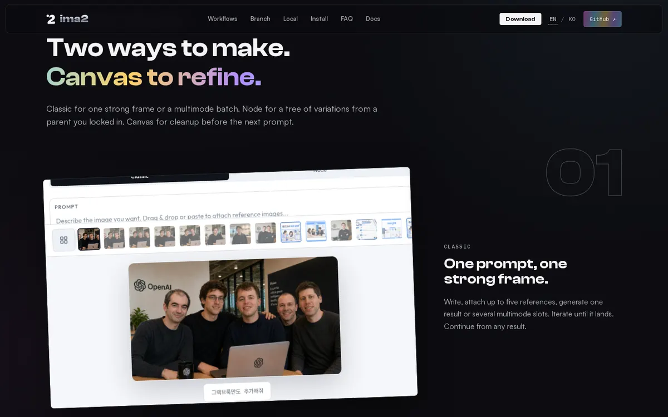Open the GitHub button link
This screenshot has height=417, width=668.
tap(602, 19)
